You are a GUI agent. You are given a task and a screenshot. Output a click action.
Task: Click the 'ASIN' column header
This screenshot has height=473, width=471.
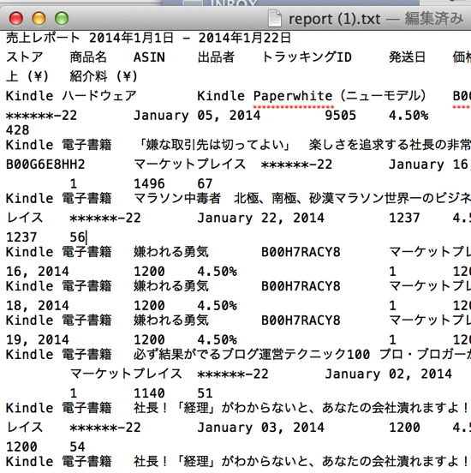point(149,57)
